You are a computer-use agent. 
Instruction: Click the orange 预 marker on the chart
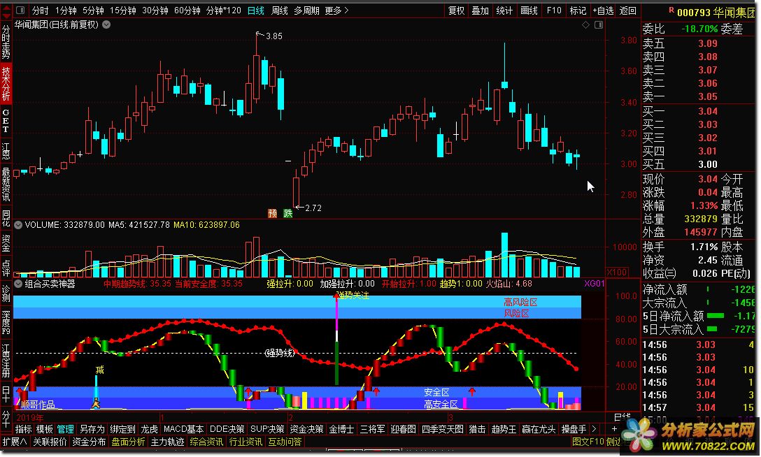click(272, 213)
